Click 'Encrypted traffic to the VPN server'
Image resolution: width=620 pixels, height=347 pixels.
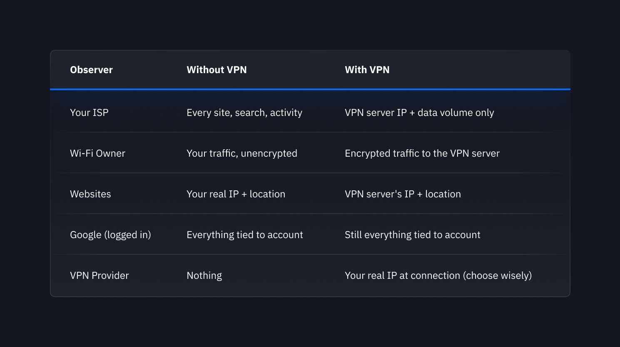click(422, 153)
